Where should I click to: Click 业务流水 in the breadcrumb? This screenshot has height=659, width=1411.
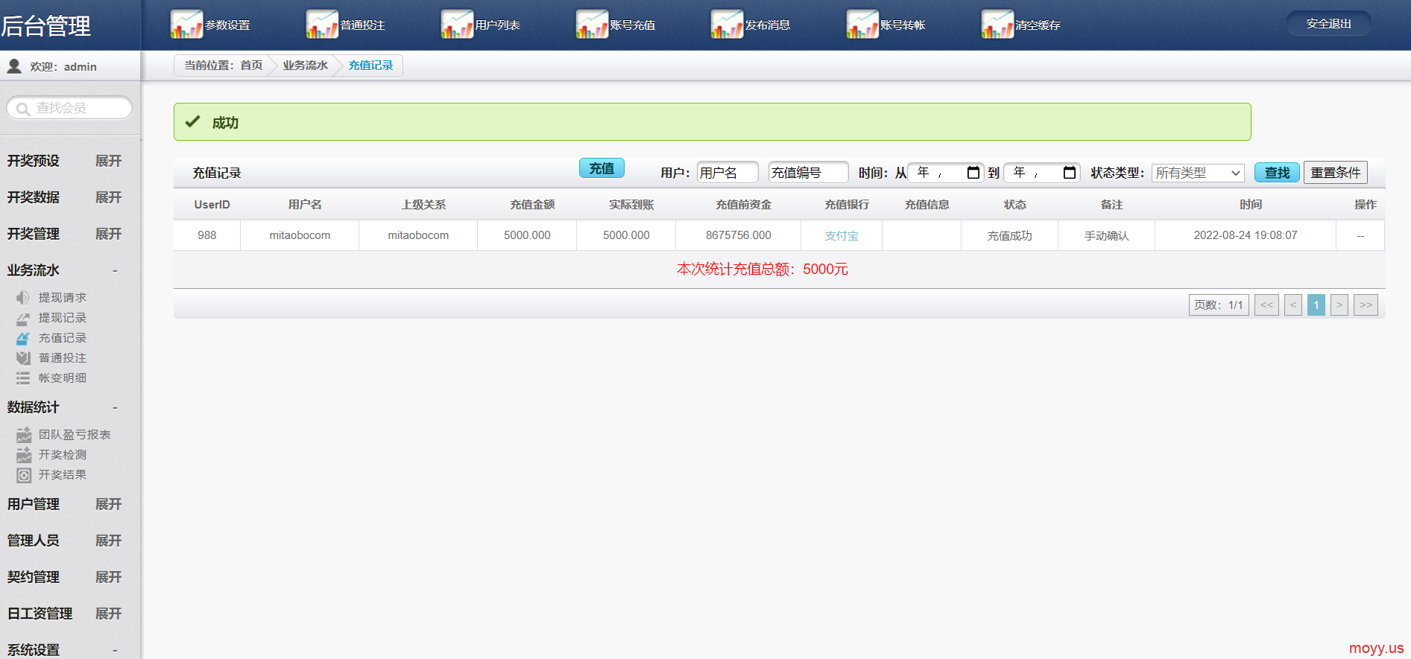pos(306,66)
